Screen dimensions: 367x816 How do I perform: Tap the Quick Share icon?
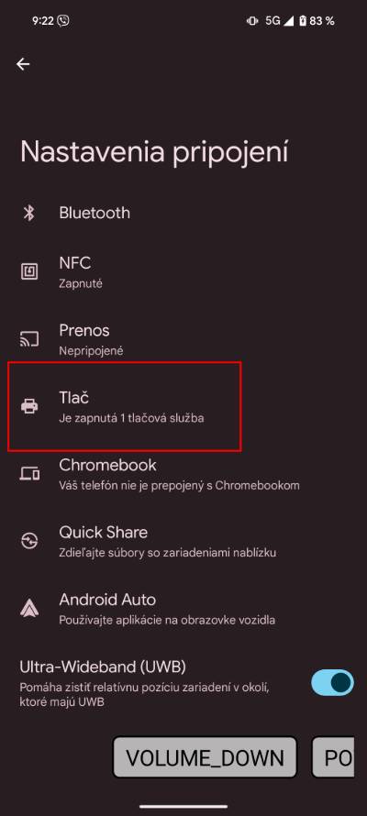[x=29, y=541]
